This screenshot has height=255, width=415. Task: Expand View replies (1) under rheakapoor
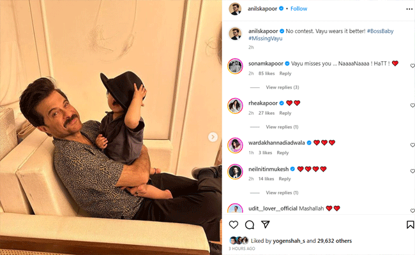pyautogui.click(x=282, y=127)
